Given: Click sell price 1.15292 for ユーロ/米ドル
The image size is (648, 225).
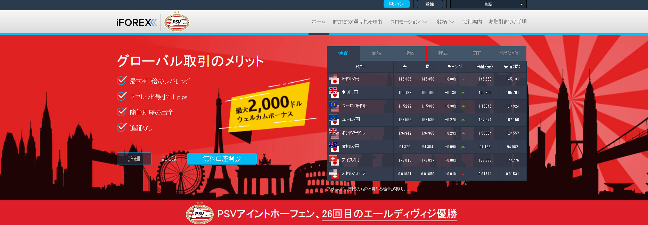Looking at the screenshot, I should [405, 106].
